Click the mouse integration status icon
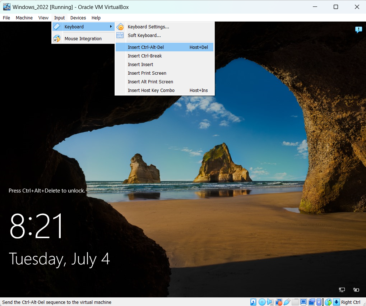Image resolution: width=366 pixels, height=306 pixels. (x=328, y=302)
